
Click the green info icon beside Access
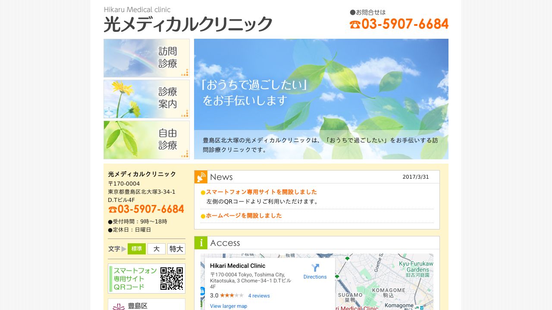pos(201,243)
